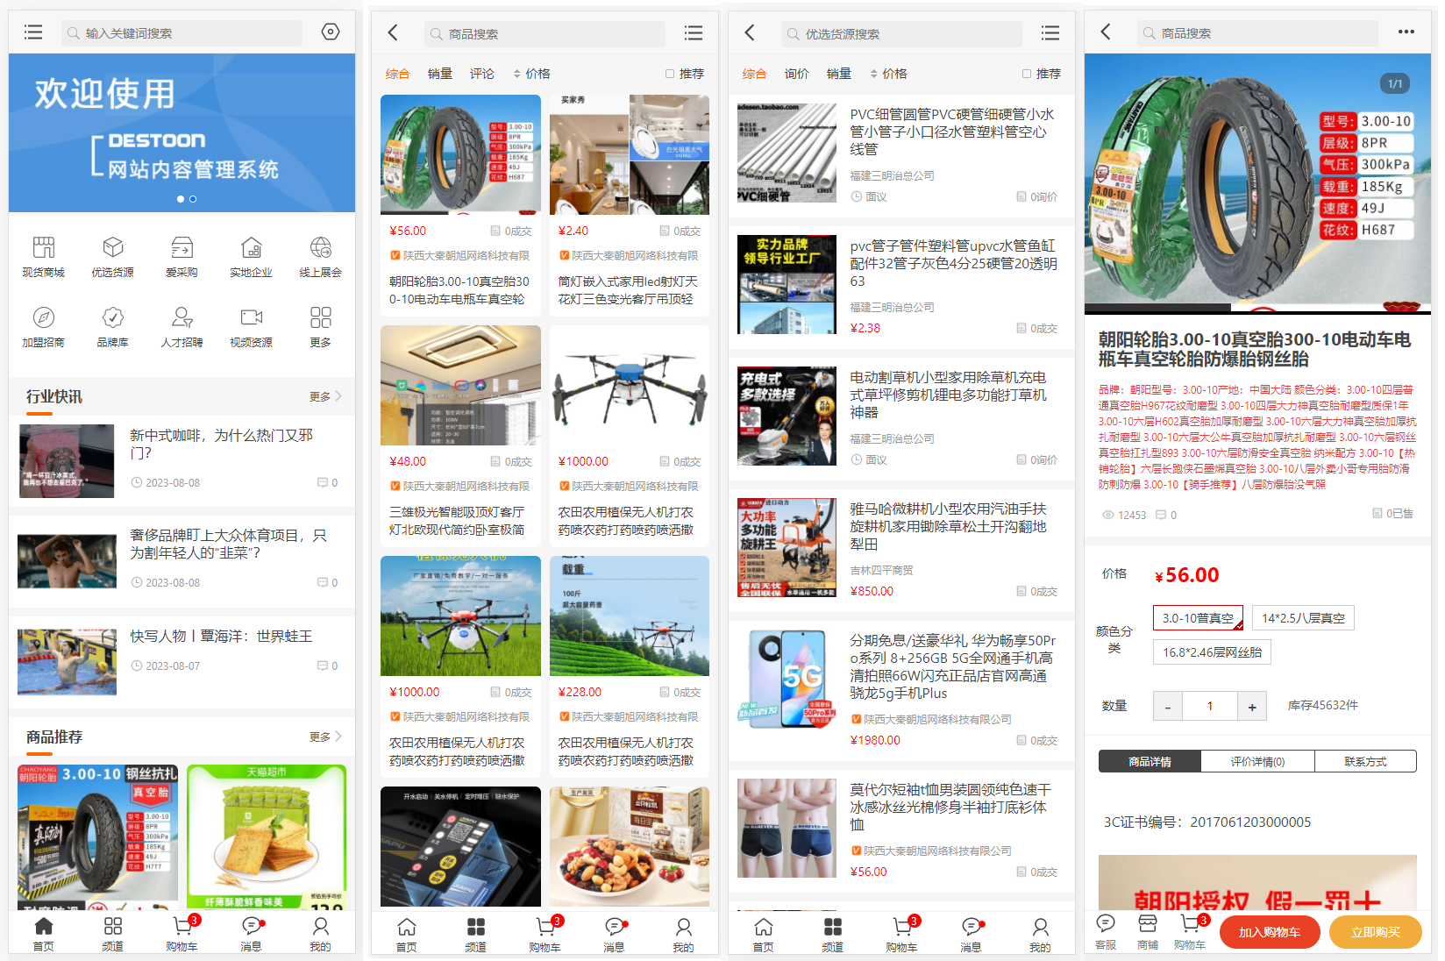Click settings icon beside keyword search

coord(331,32)
